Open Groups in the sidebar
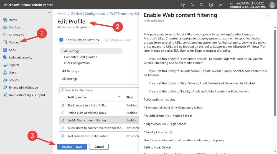 click(14, 80)
